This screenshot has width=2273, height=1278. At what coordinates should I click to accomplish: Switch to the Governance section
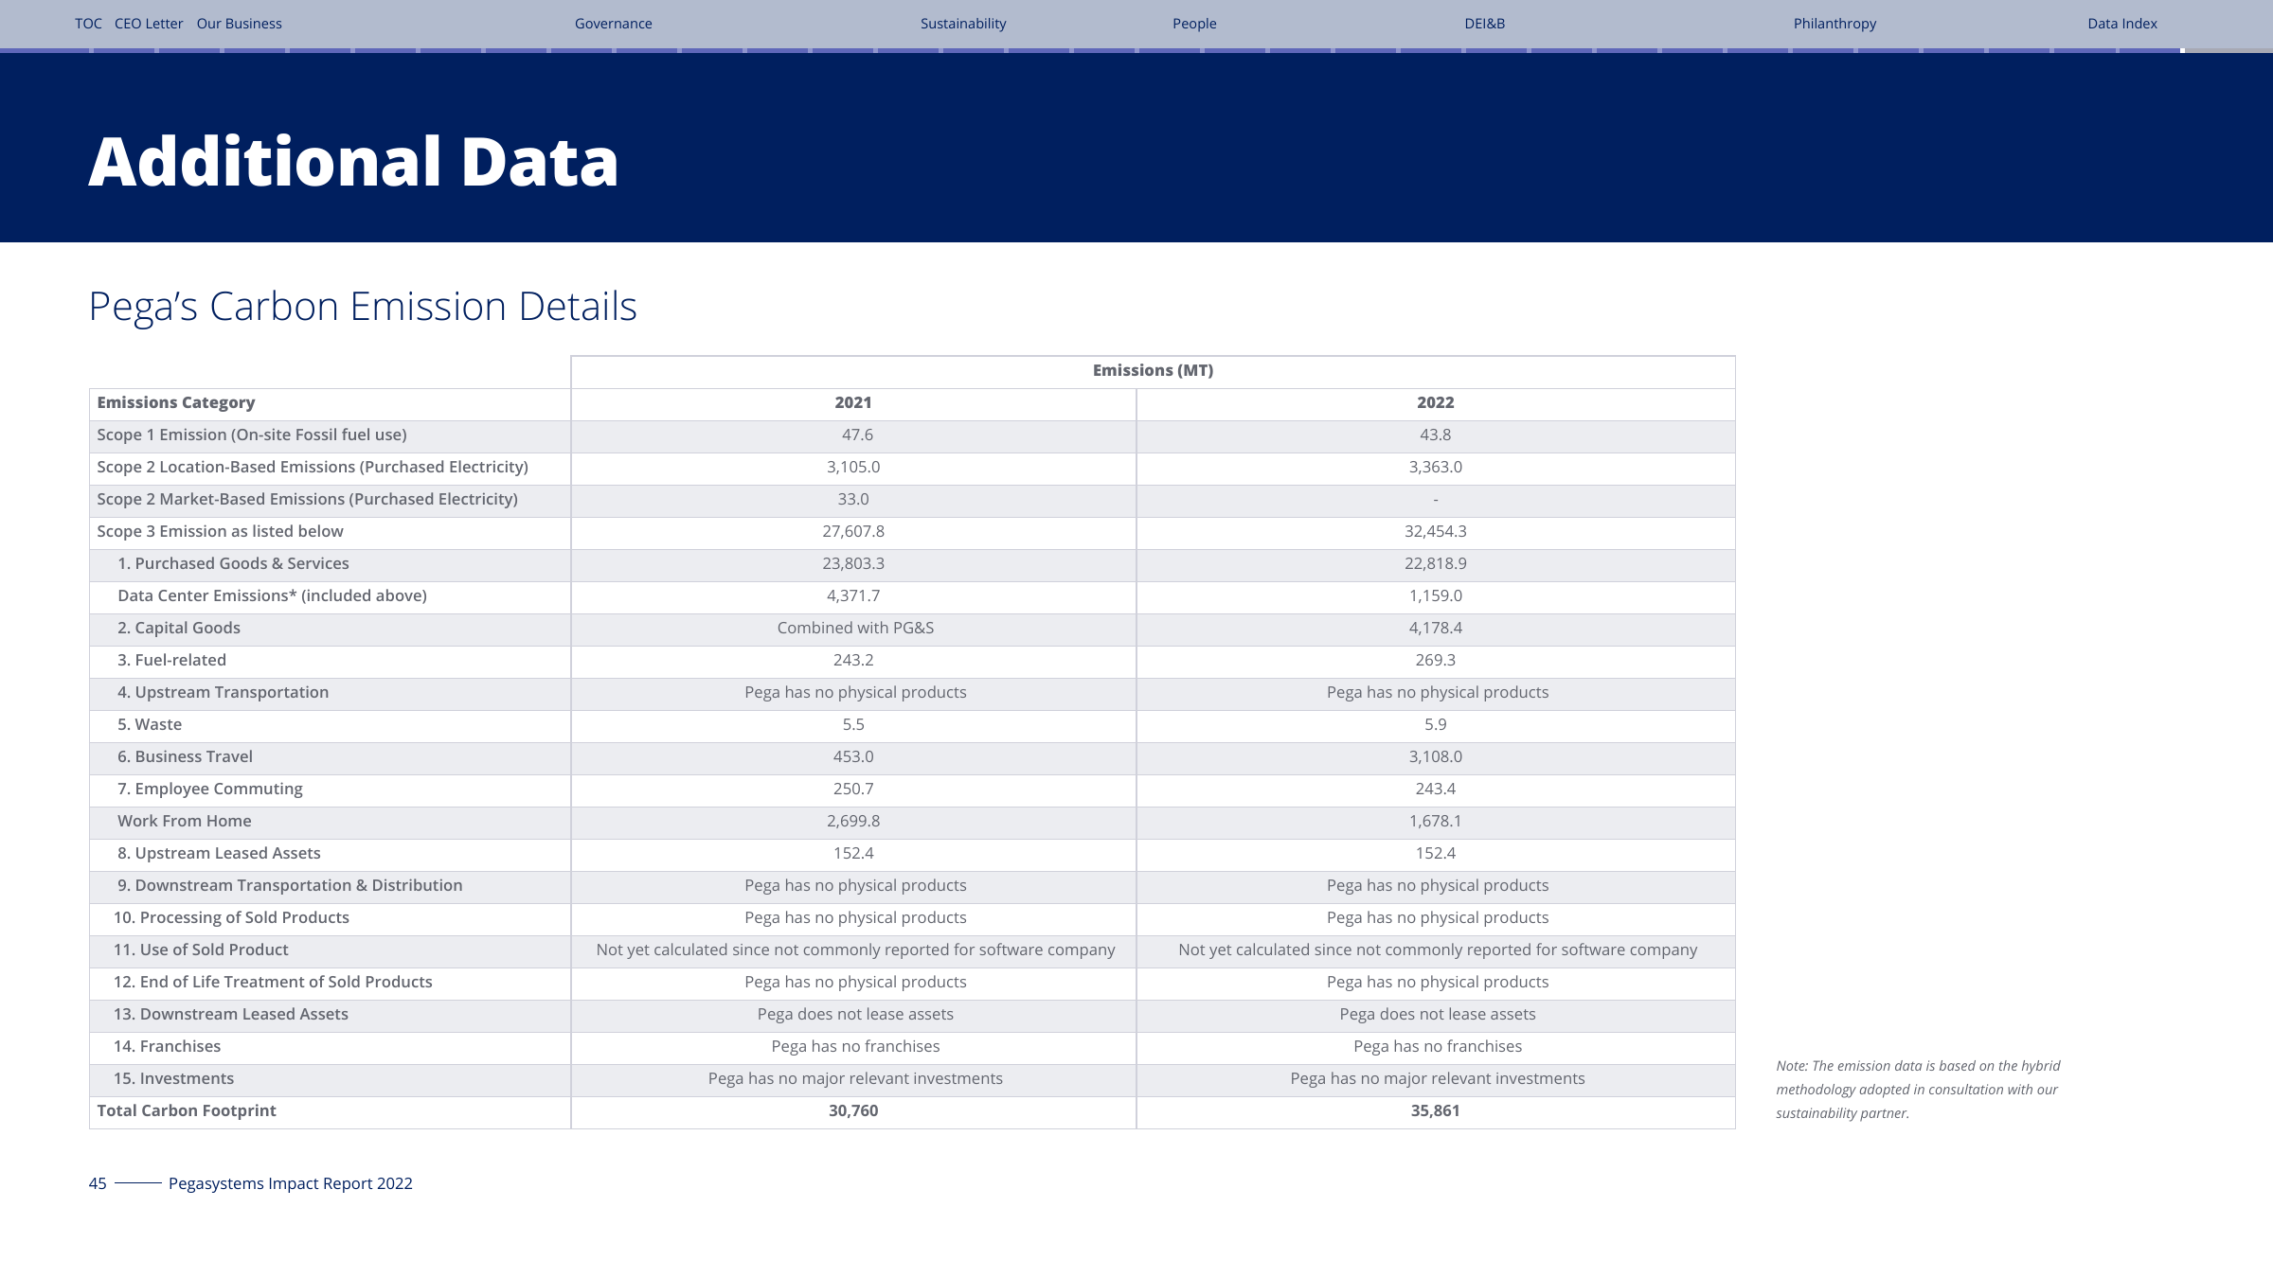tap(613, 24)
